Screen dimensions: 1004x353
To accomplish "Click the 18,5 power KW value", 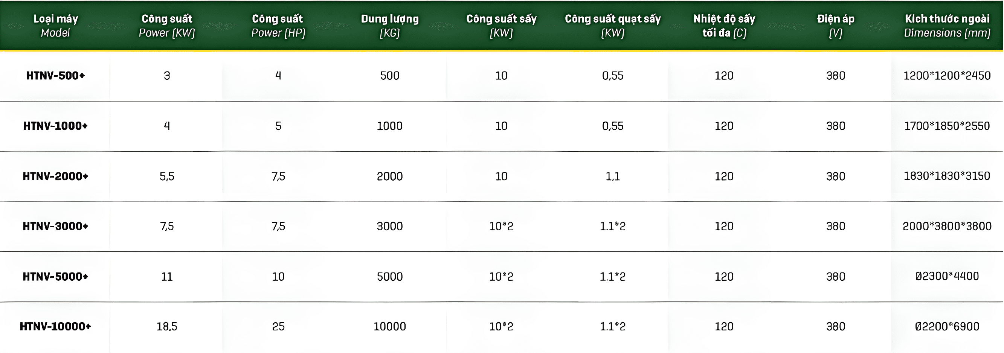I will [x=167, y=326].
